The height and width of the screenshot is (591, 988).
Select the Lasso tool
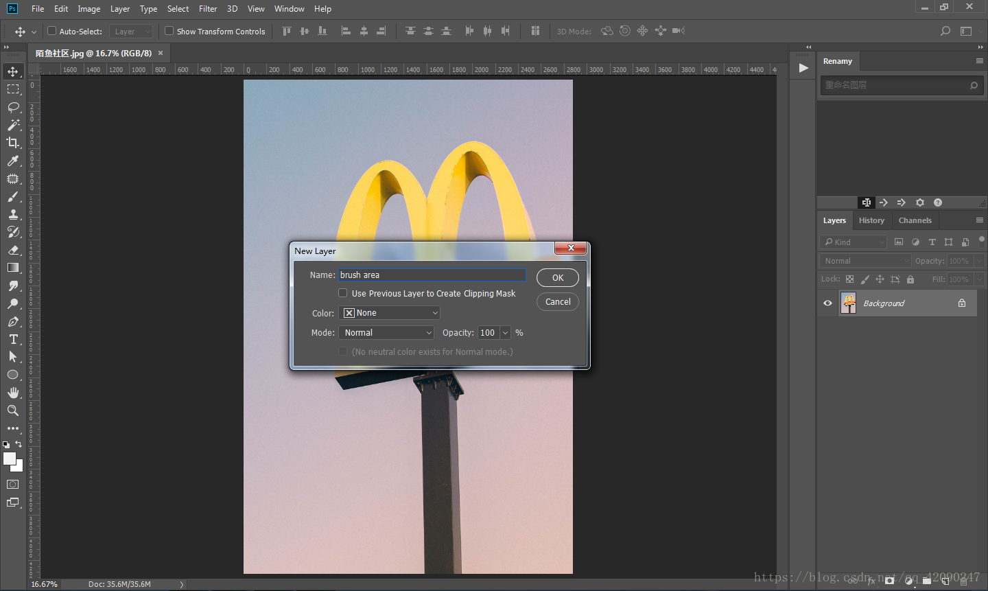(13, 107)
